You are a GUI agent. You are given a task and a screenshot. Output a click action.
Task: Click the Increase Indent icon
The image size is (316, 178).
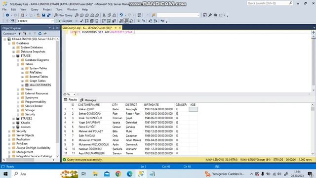point(156,21)
